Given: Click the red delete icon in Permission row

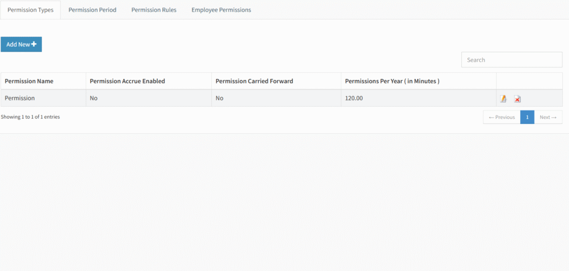Looking at the screenshot, I should 517,99.
